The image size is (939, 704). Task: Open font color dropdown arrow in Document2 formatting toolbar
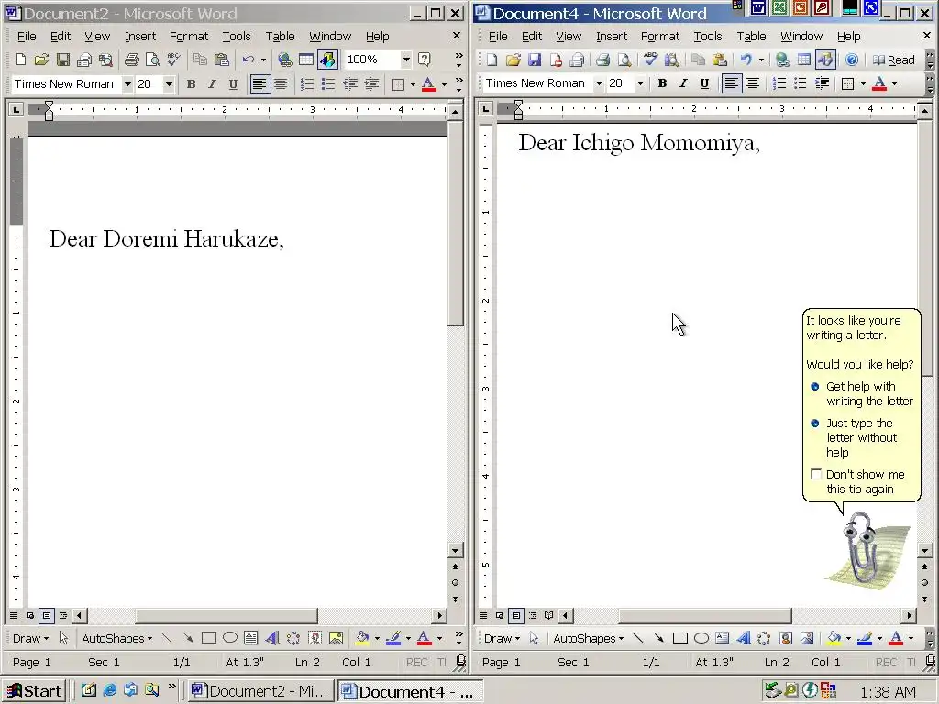coord(444,84)
